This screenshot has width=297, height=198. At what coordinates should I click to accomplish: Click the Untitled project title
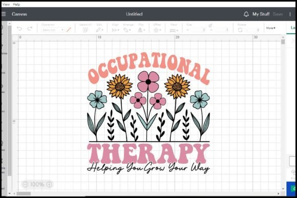pyautogui.click(x=134, y=14)
